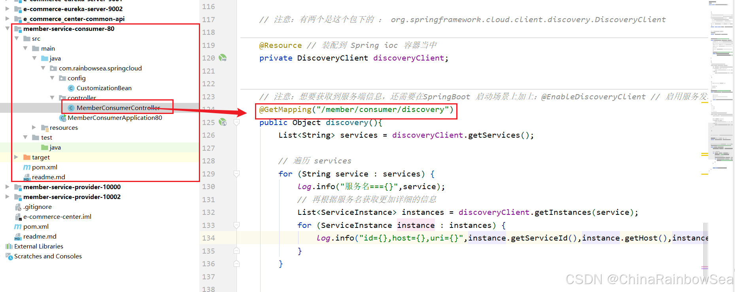Click the bean gutter icon on line 120
The width and height of the screenshot is (735, 292).
(x=223, y=58)
